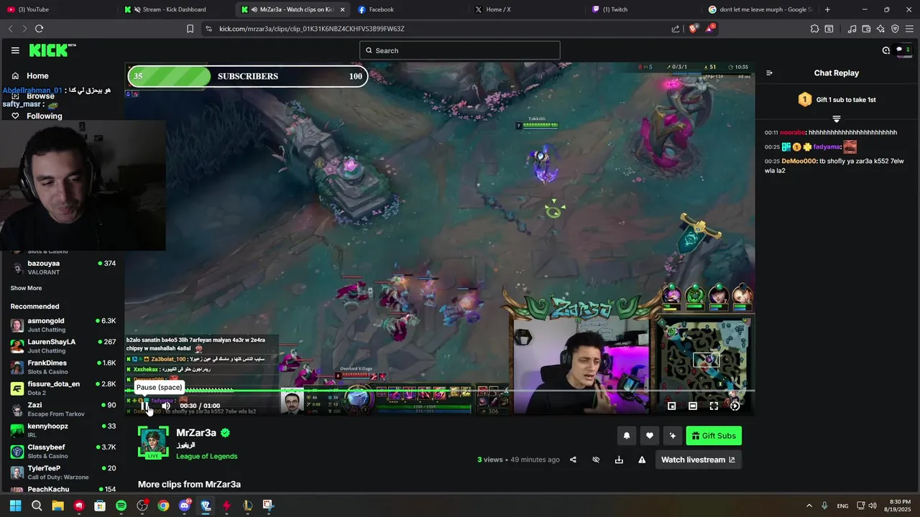
Task: Open the League of Legends category link
Action: coord(206,456)
